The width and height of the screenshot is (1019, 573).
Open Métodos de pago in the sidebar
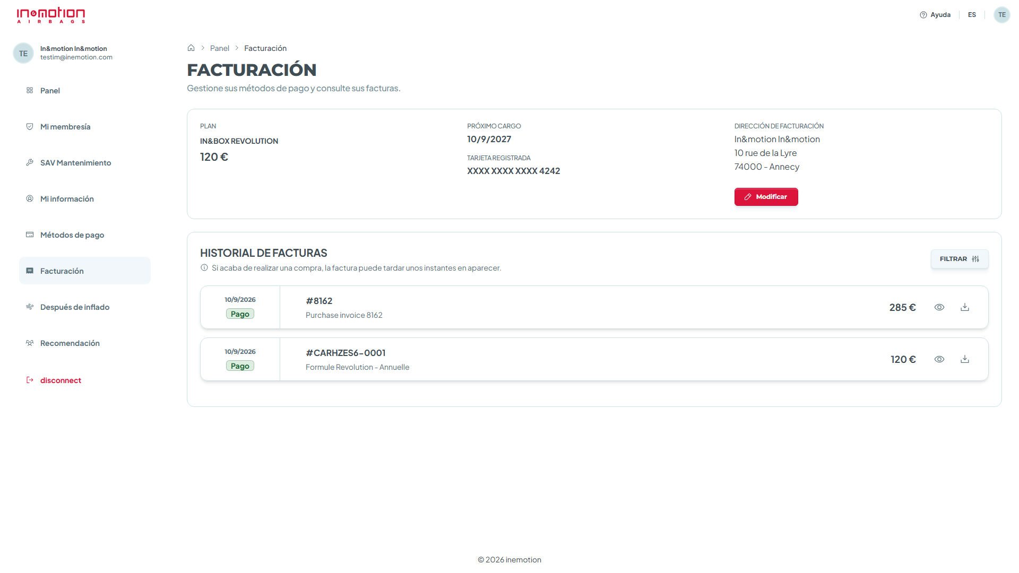click(85, 235)
